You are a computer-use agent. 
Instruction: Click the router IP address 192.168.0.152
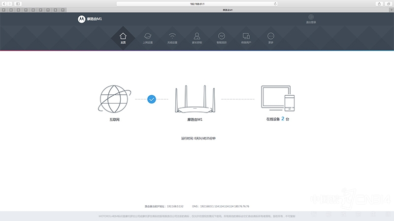click(x=175, y=206)
